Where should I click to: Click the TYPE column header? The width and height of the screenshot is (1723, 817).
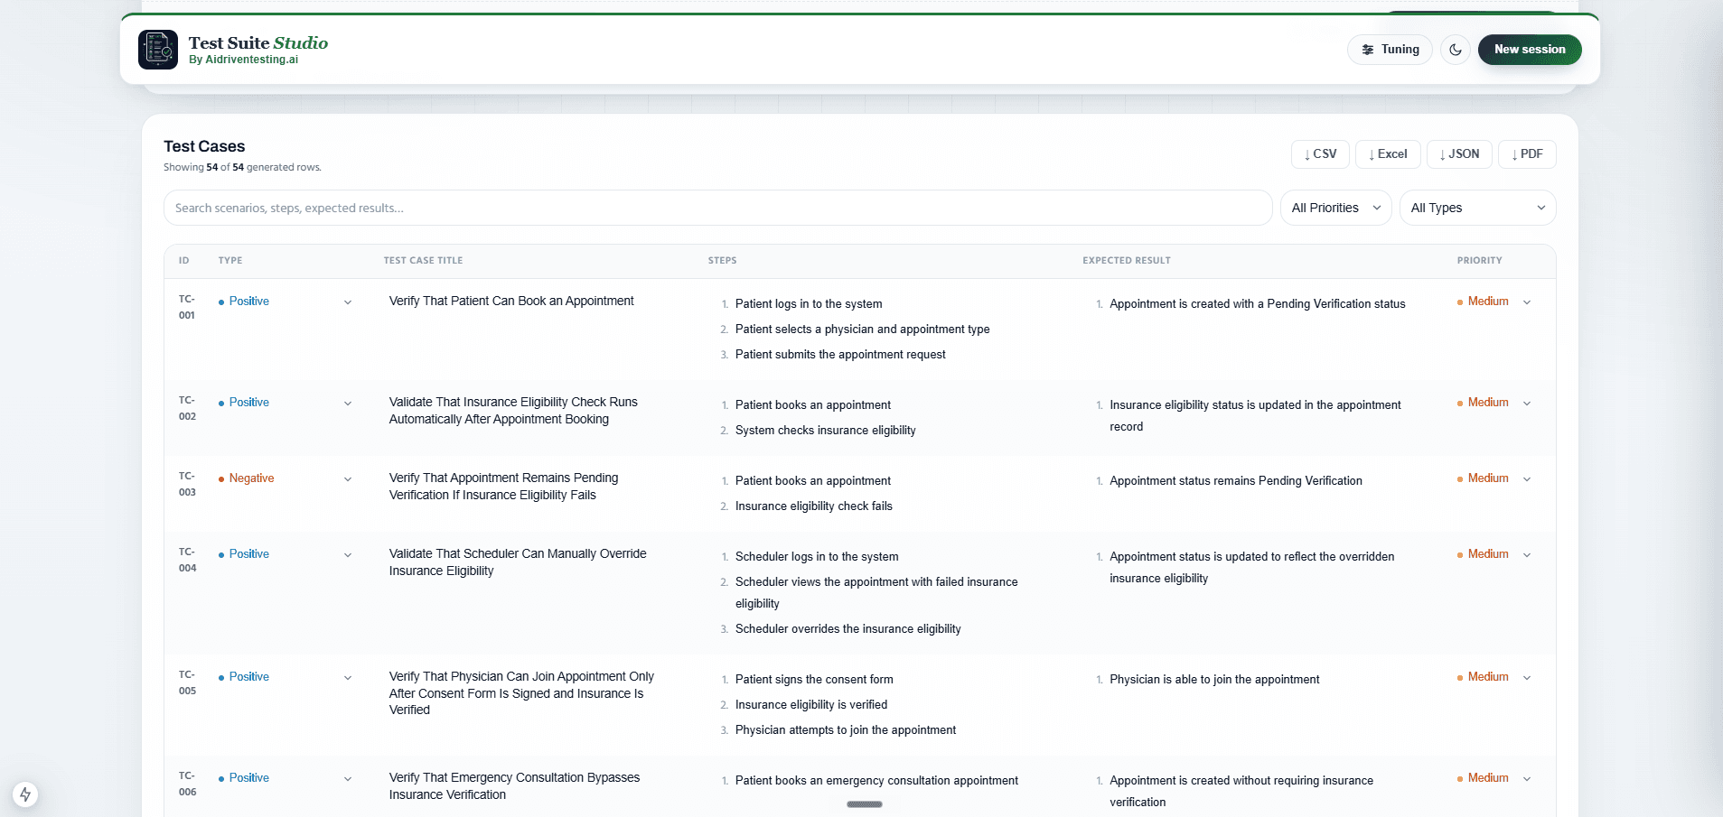(x=229, y=261)
